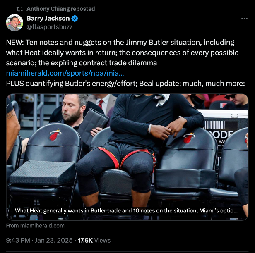Image resolution: width=255 pixels, height=253 pixels.
Task: View the 17.5K Views count
Action: coord(94,240)
